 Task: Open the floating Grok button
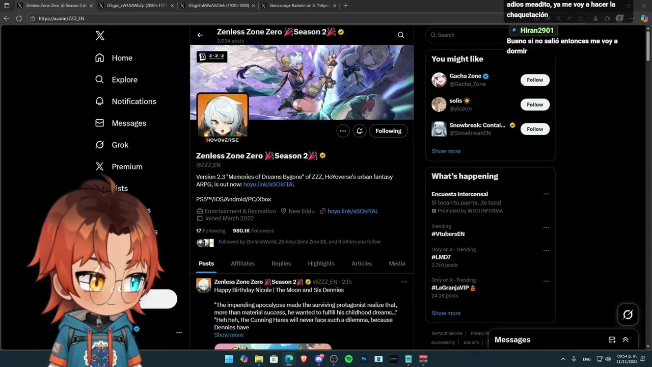pos(628,314)
